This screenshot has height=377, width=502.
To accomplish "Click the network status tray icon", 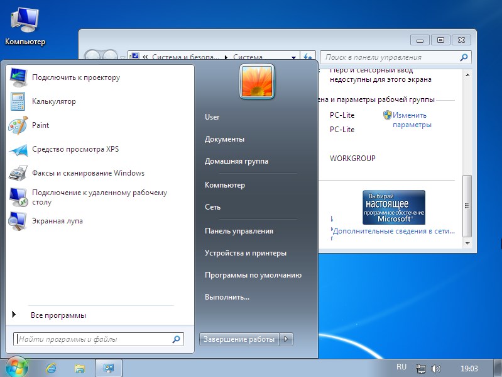I will (x=420, y=369).
